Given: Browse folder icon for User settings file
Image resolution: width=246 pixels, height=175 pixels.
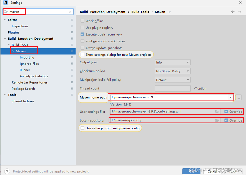Looking at the screenshot, I should (x=217, y=111).
